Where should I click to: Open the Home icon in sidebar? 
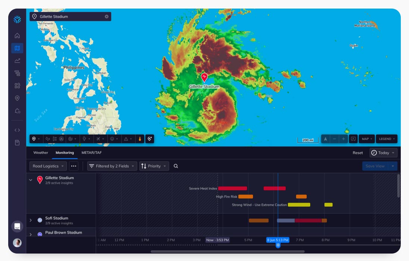coord(17,35)
